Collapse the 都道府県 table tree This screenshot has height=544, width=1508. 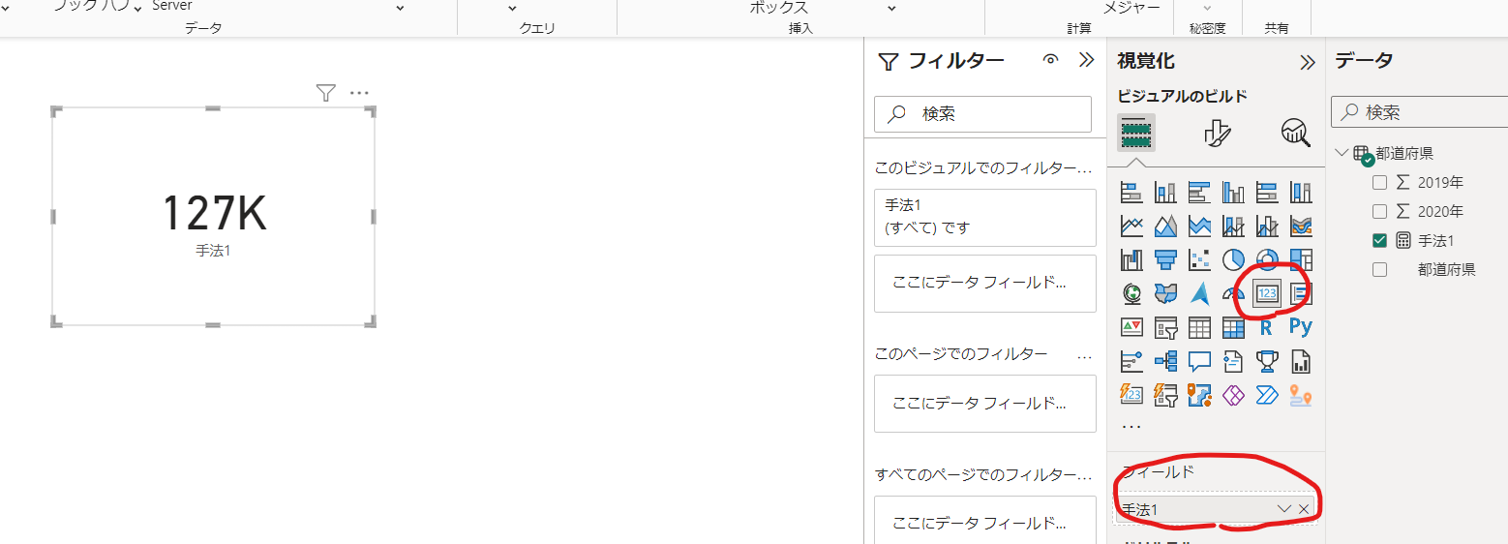[x=1341, y=153]
